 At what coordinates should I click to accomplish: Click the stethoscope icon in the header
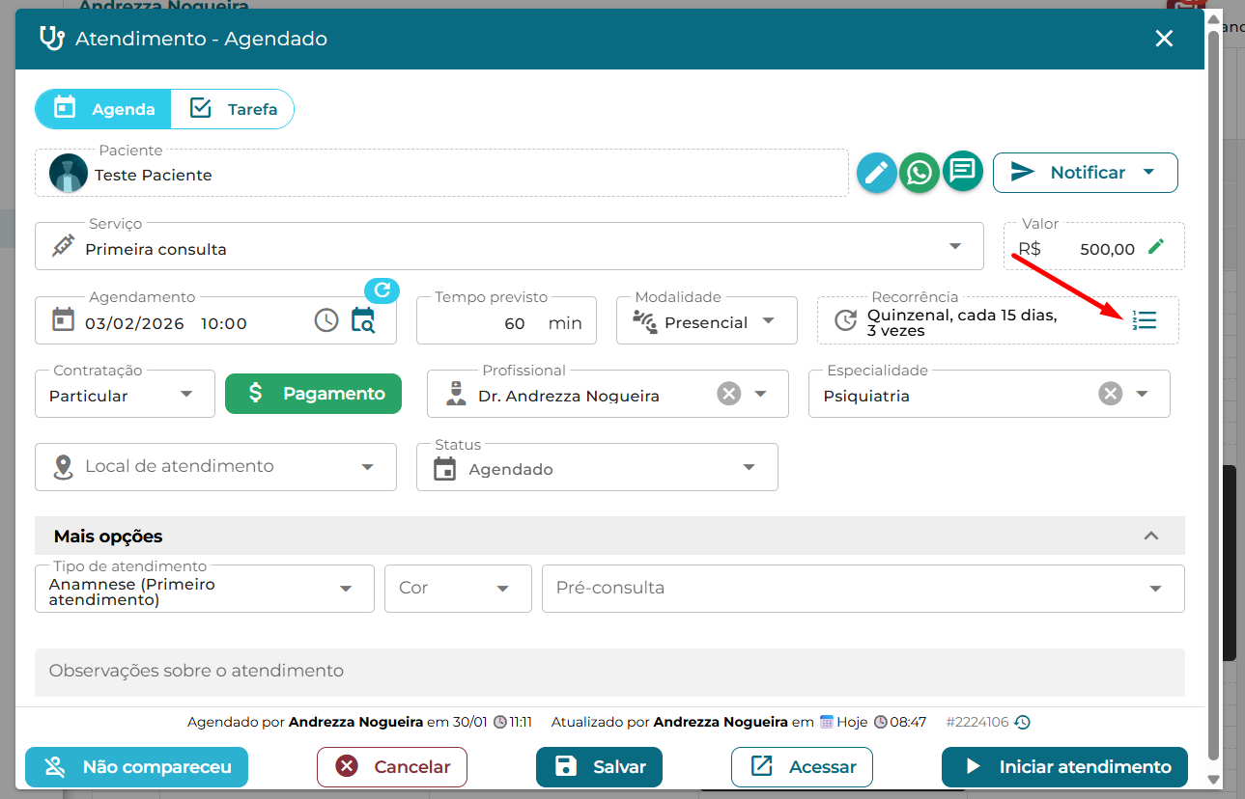click(51, 39)
